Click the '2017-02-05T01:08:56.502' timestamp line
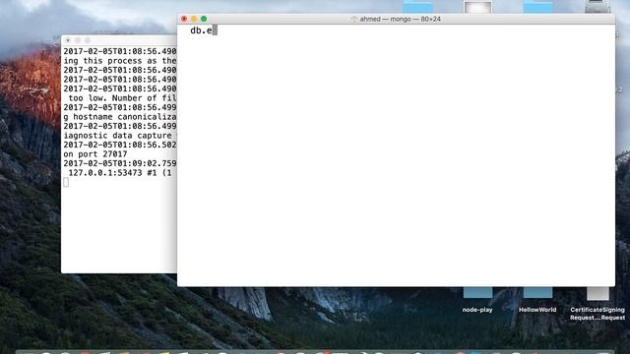 click(x=120, y=145)
